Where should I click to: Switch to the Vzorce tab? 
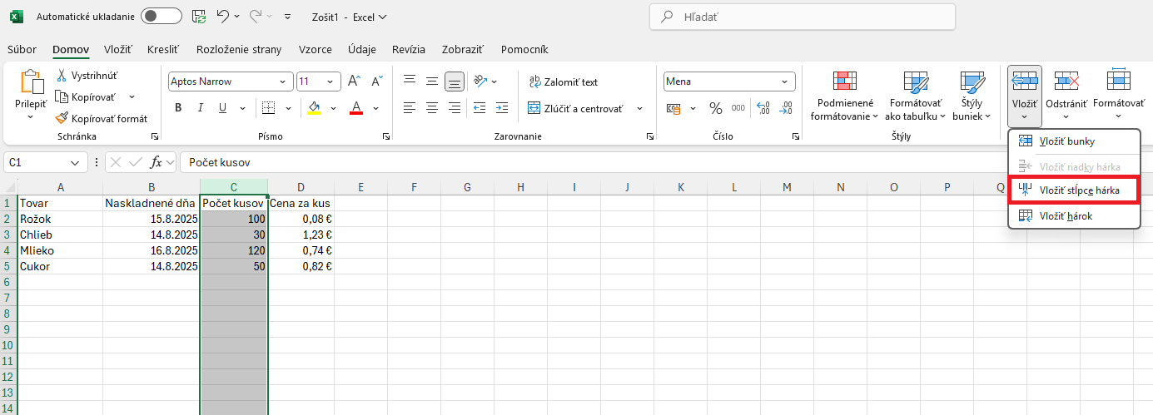(316, 49)
